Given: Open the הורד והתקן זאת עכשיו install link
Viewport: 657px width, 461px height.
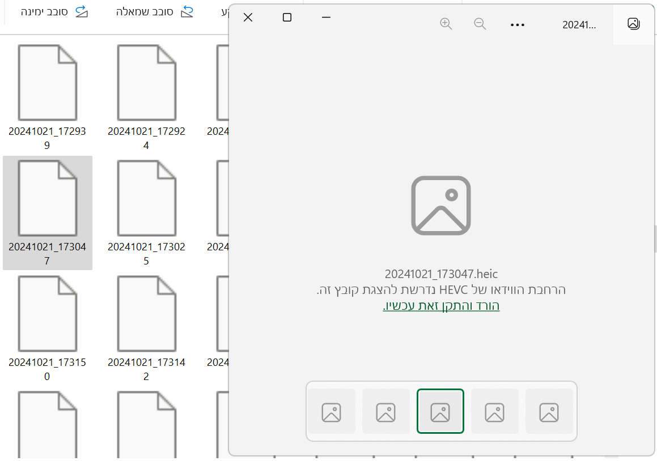Looking at the screenshot, I should pos(440,305).
